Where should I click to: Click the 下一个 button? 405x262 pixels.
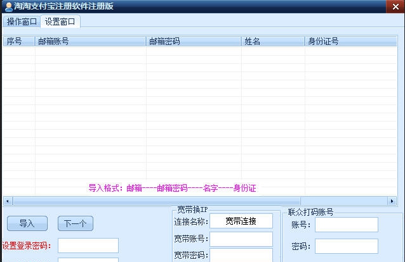pos(76,223)
